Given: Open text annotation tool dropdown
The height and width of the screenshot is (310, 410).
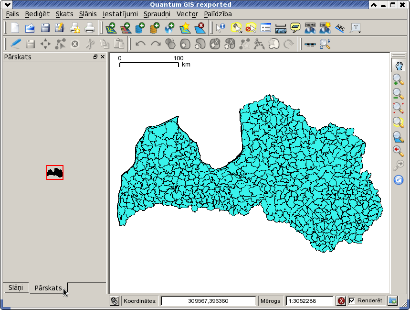Looking at the screenshot, I should (360, 32).
